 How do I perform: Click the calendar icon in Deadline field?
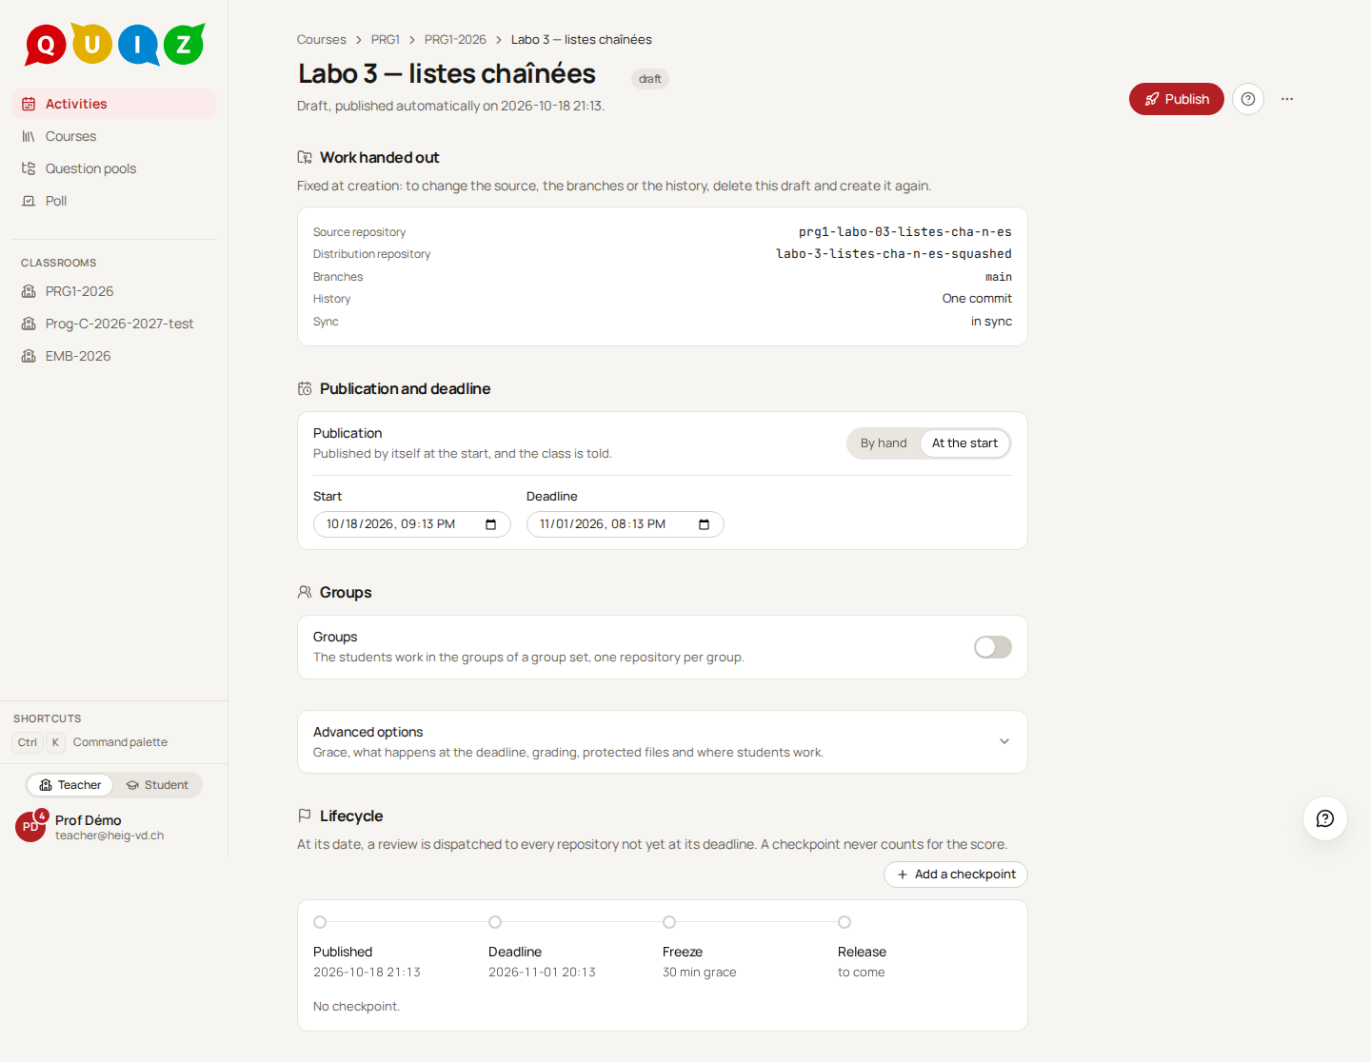(705, 524)
